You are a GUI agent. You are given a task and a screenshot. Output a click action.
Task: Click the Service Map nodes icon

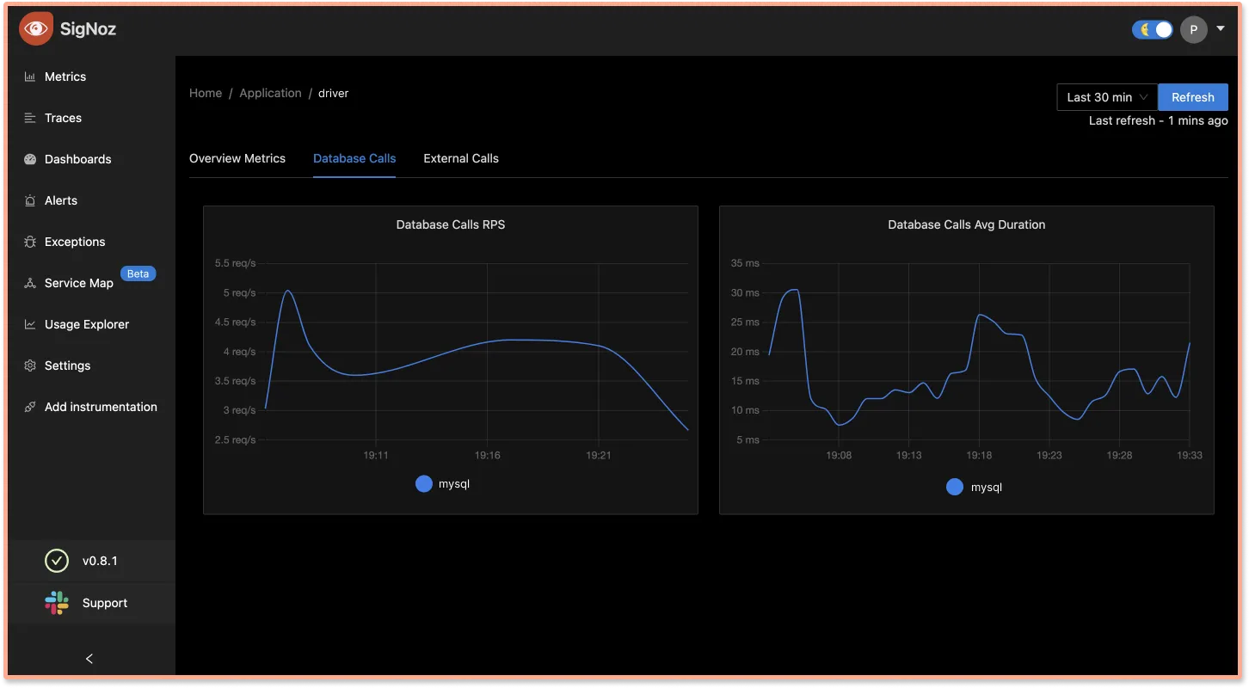[30, 283]
